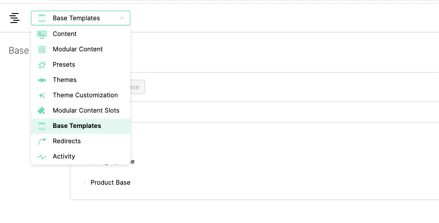Collapse the dropdown using the chevron arrow
439x223 pixels.
(x=122, y=18)
